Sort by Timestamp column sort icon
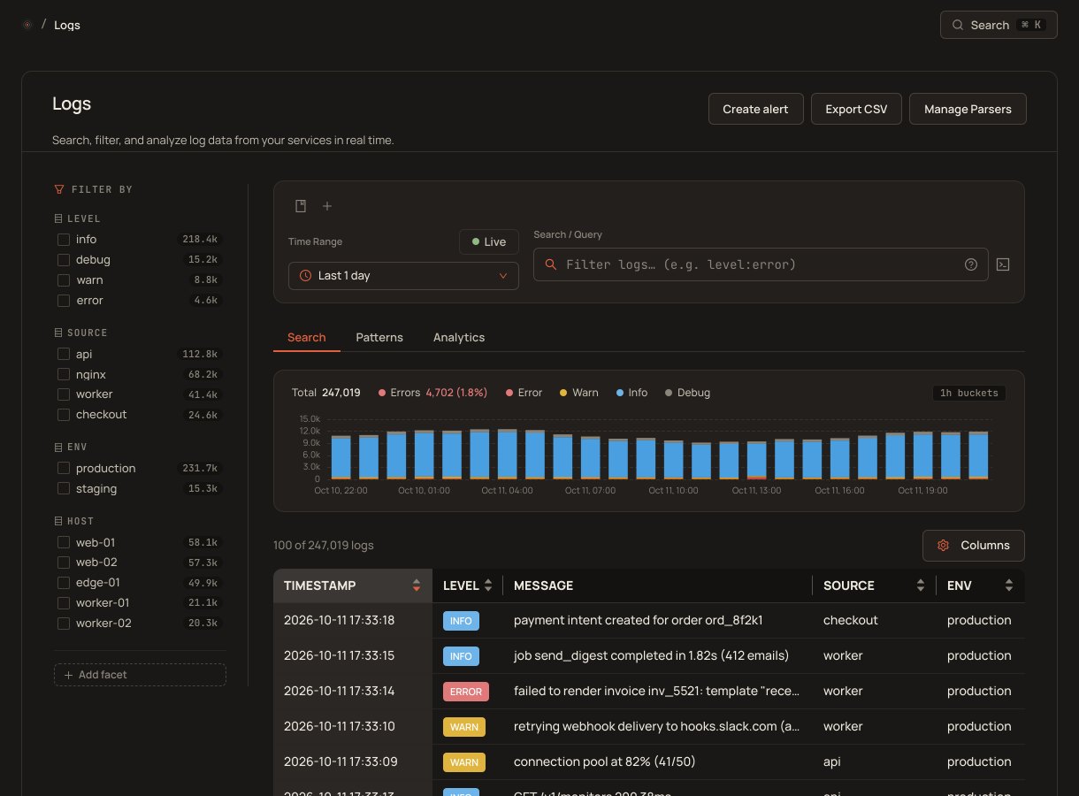The width and height of the screenshot is (1079, 796). [417, 586]
